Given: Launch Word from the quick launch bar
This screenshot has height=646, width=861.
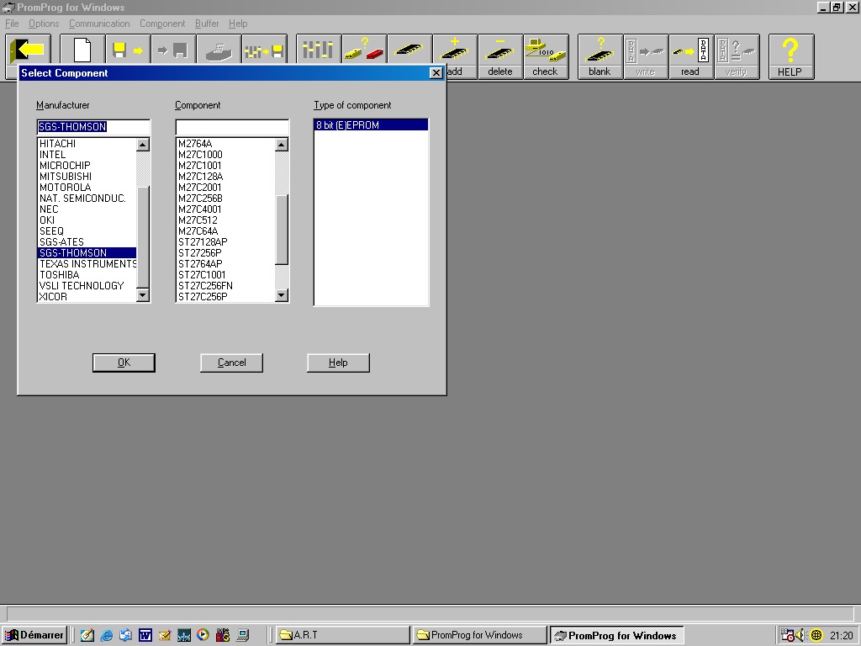Looking at the screenshot, I should point(145,635).
